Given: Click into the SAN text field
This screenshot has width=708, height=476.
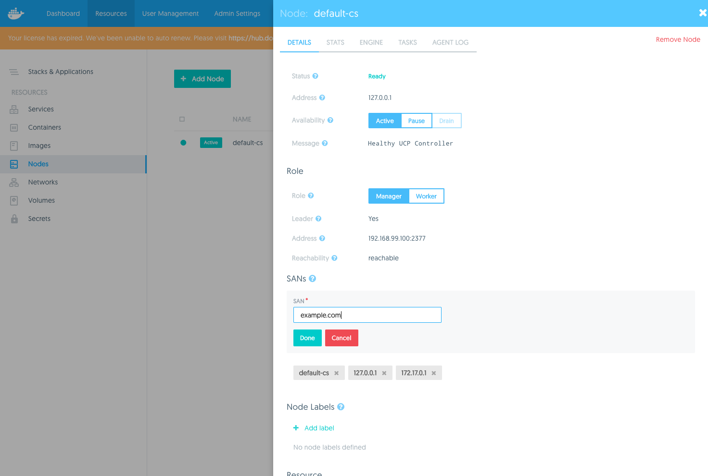Looking at the screenshot, I should coord(367,315).
